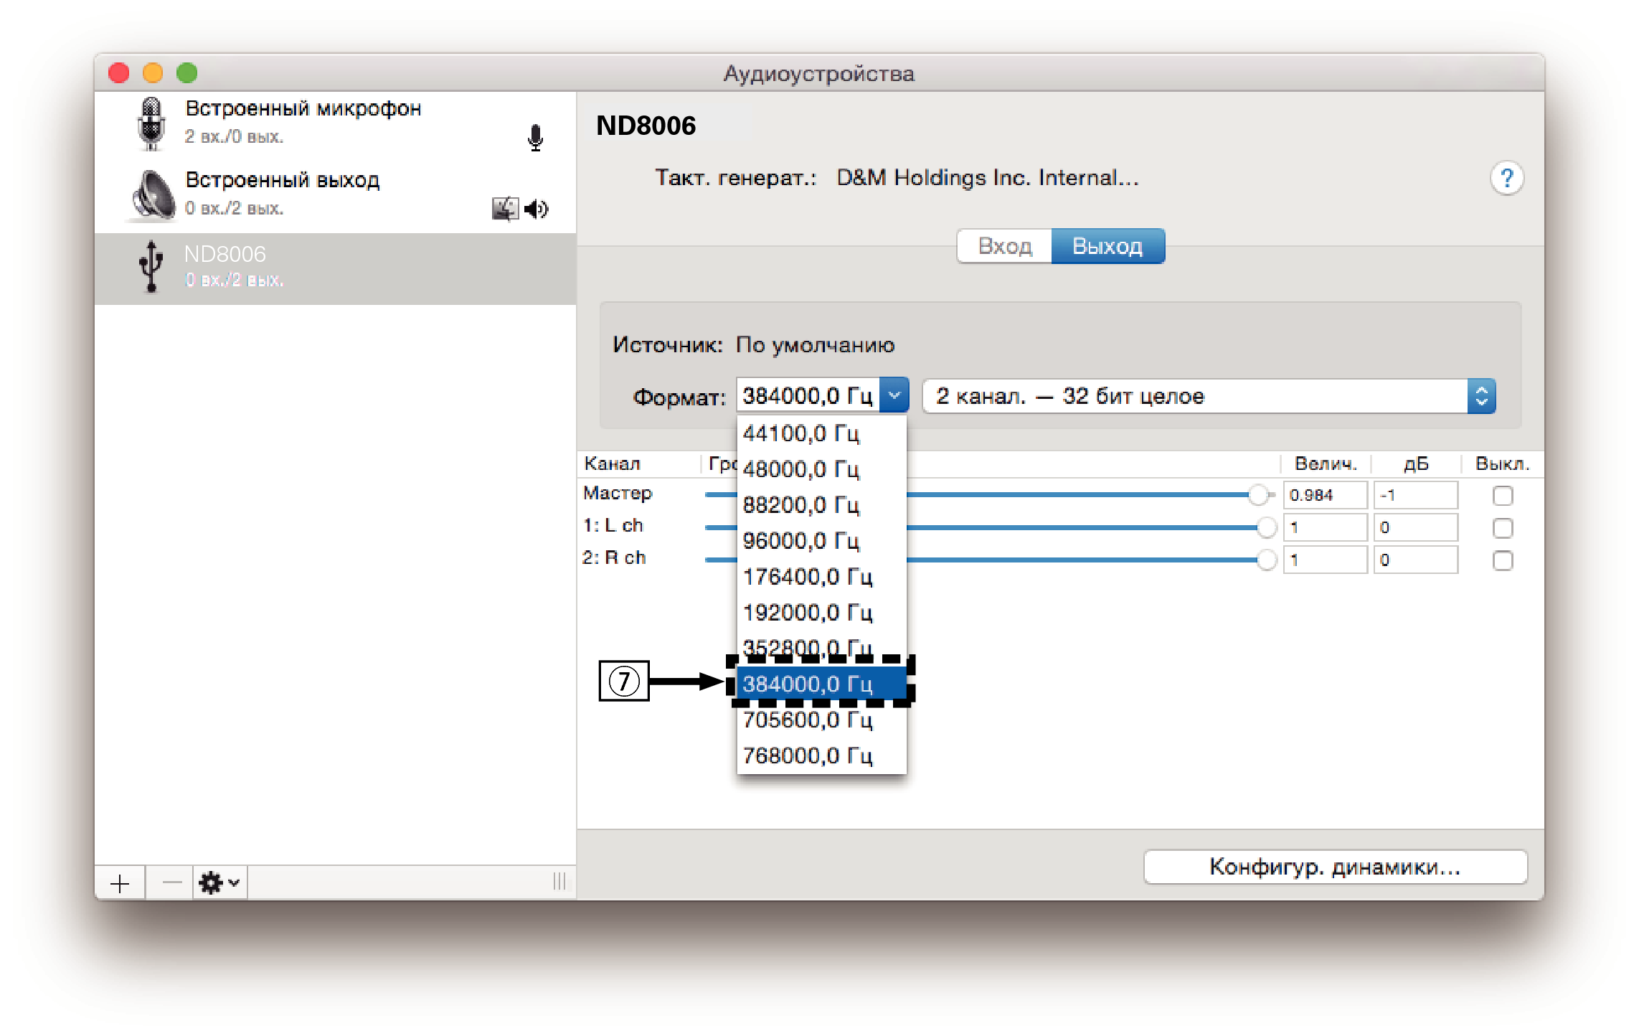Click the Велич. column header
1639x1036 pixels.
click(x=1326, y=463)
